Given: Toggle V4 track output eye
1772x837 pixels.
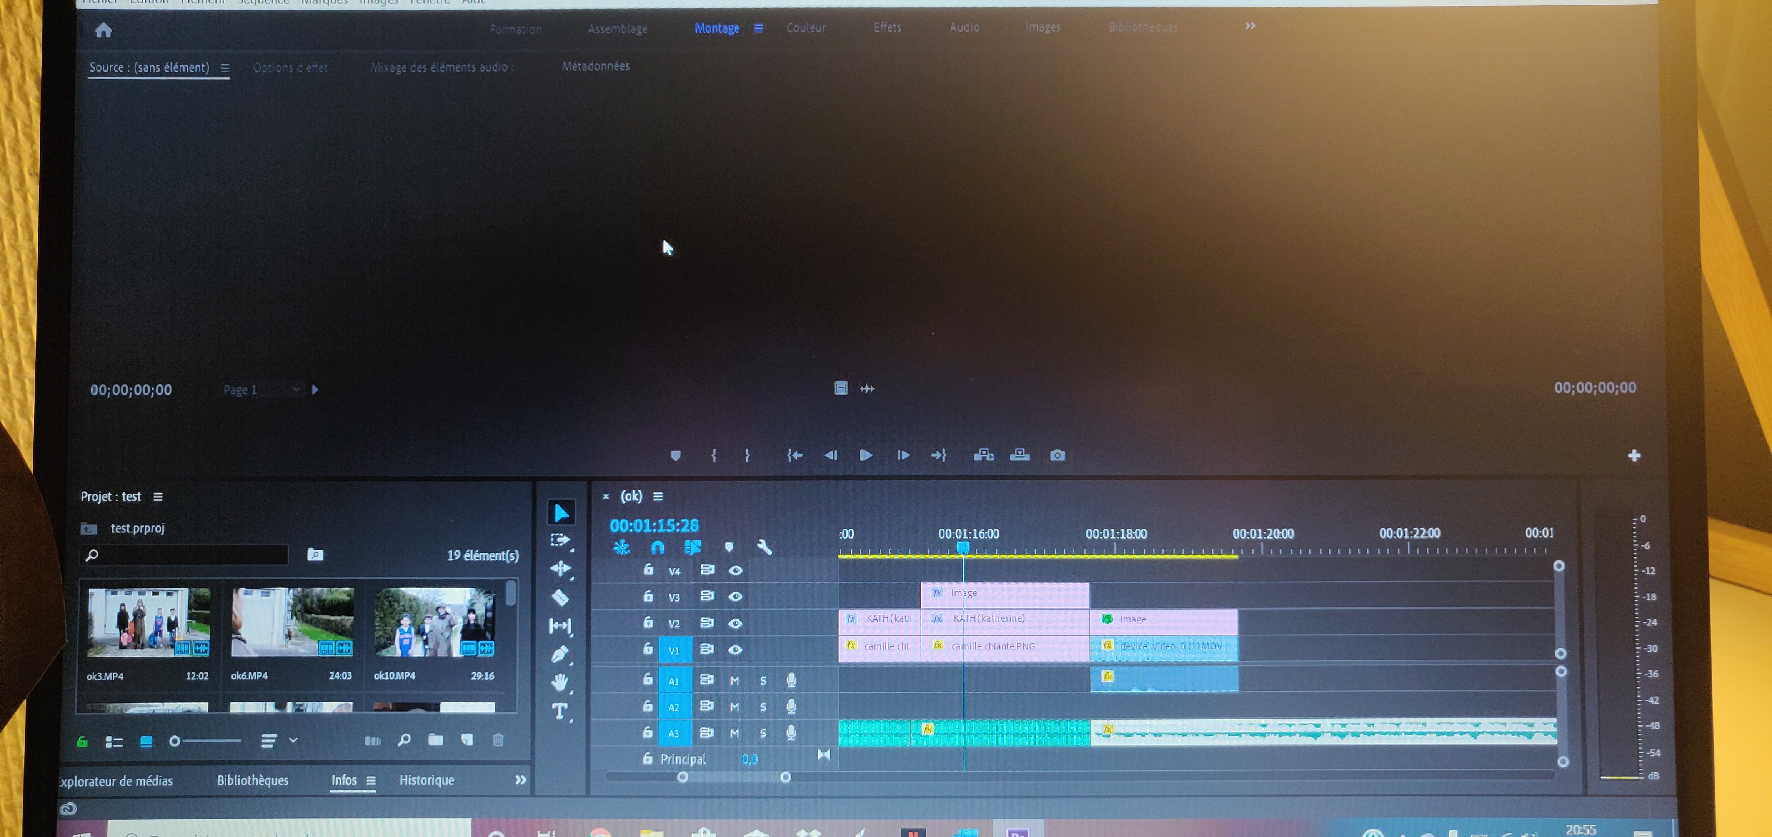Looking at the screenshot, I should 735,570.
